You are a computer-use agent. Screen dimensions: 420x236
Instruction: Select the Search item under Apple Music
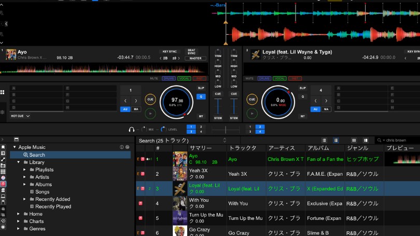(x=37, y=155)
